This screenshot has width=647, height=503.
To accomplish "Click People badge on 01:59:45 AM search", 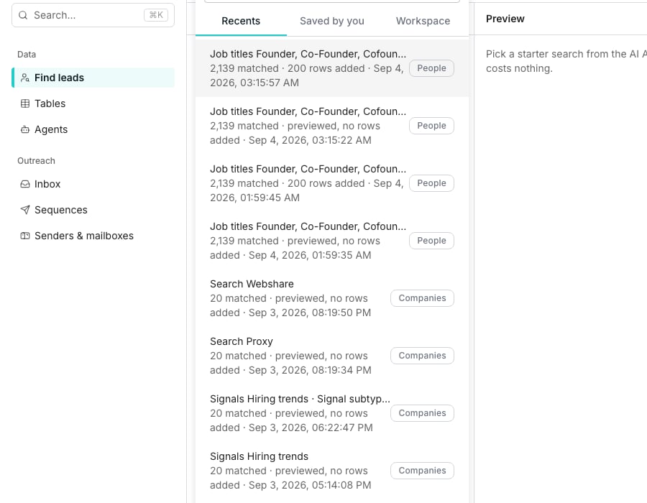I will 431,183.
